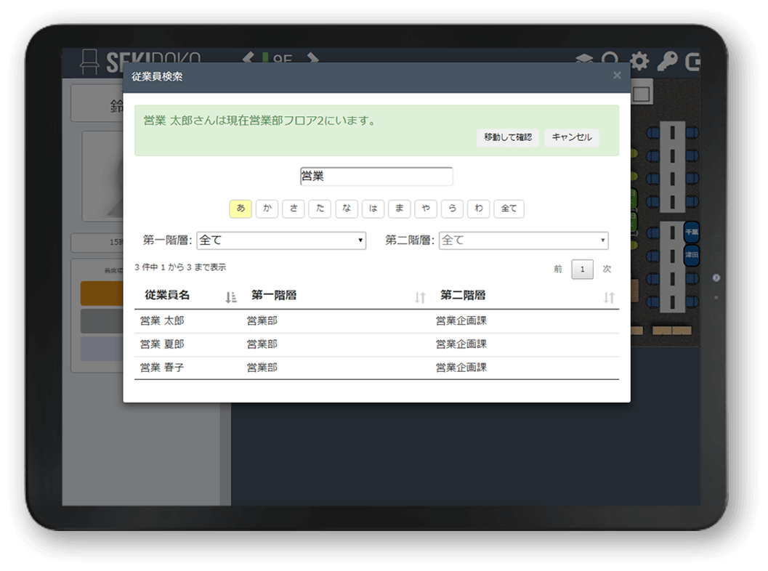
Task: Activate the ら kana filter
Action: click(x=452, y=208)
